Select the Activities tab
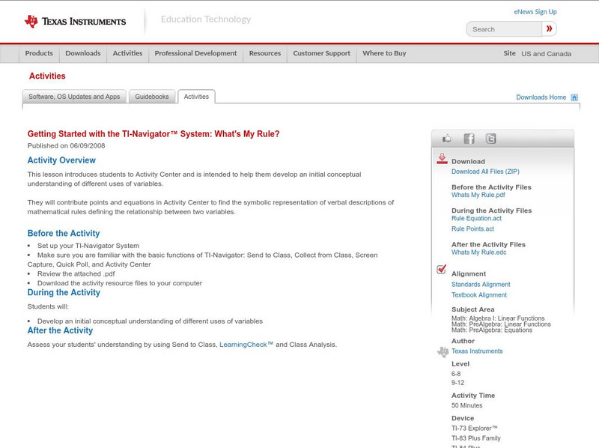The height and width of the screenshot is (448, 599). pyautogui.click(x=196, y=97)
